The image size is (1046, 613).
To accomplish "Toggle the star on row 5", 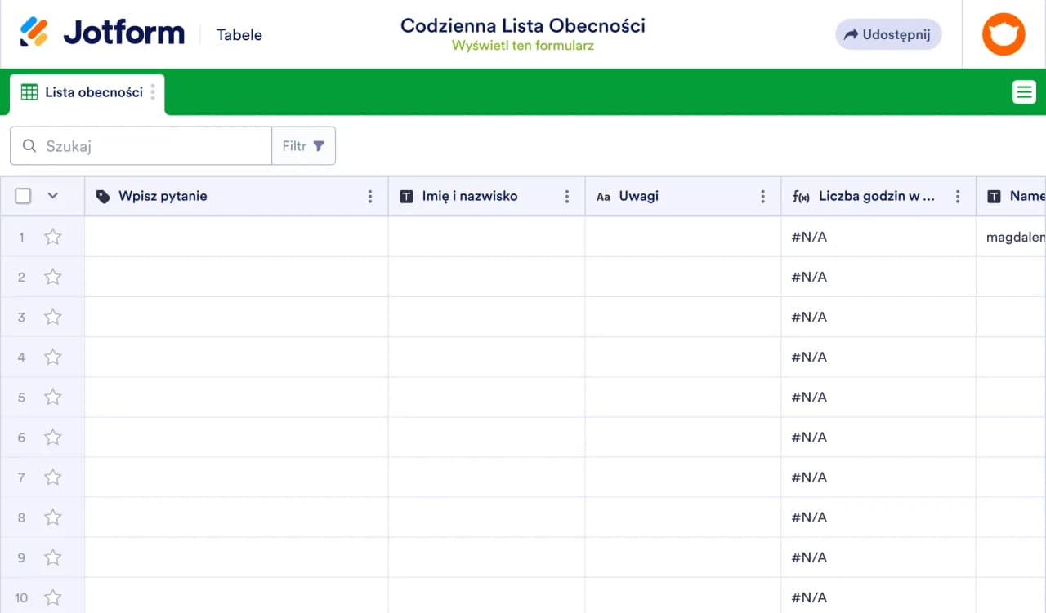I will [53, 398].
